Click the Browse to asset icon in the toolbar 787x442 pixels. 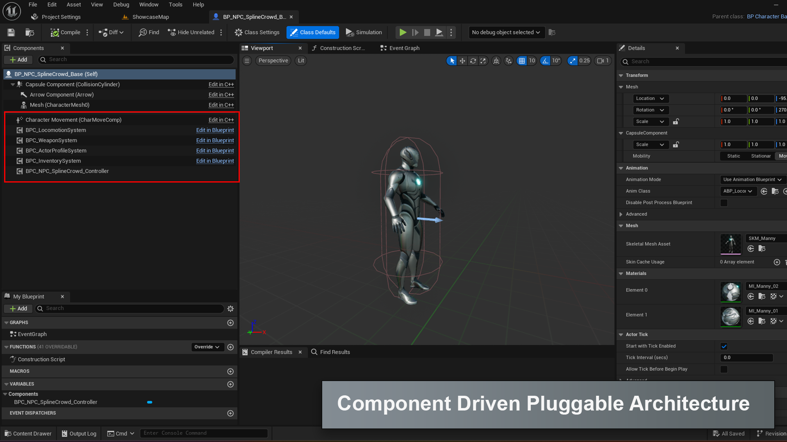[x=30, y=32]
